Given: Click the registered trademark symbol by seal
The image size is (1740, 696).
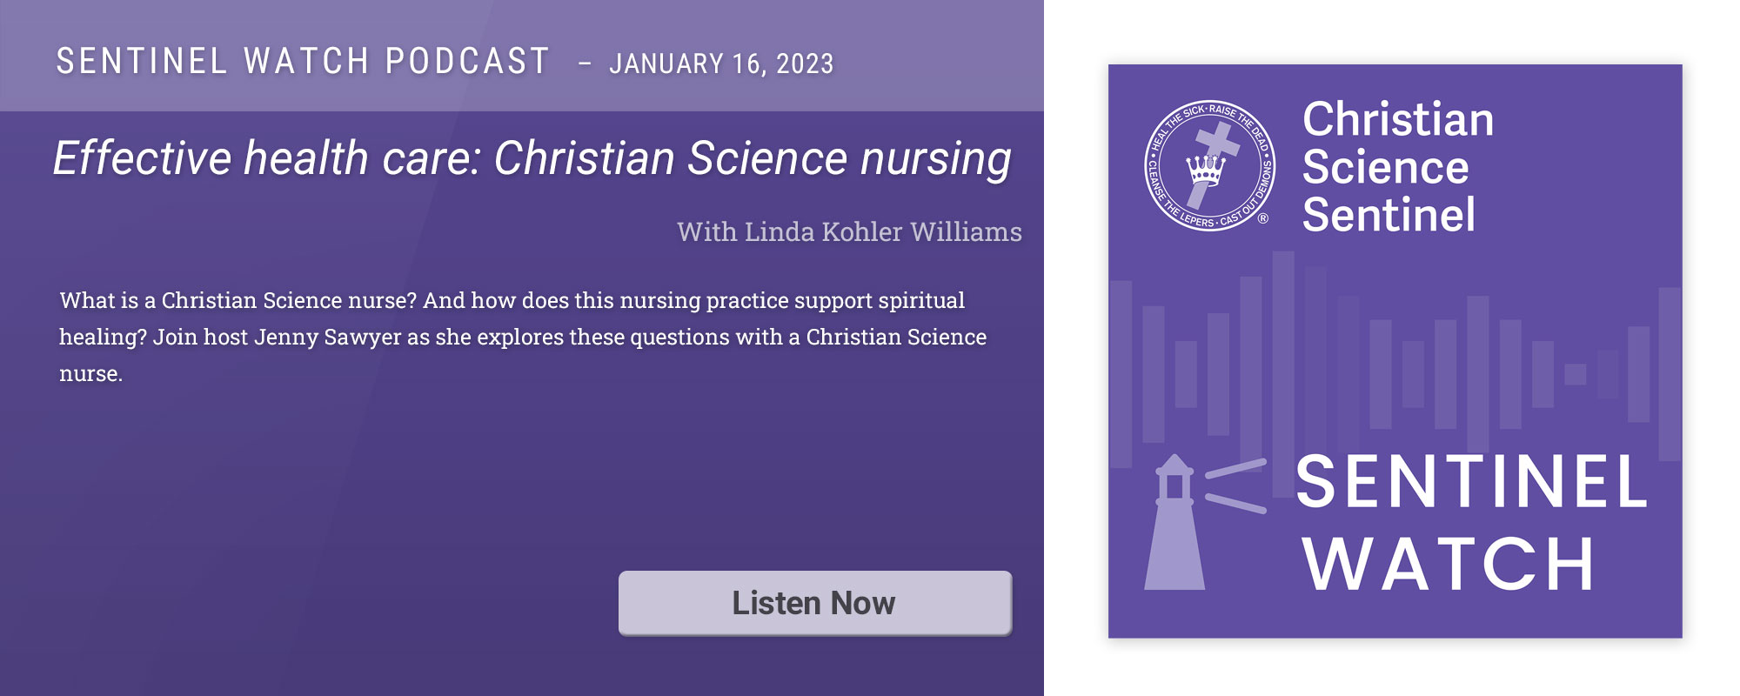Looking at the screenshot, I should [x=1263, y=218].
